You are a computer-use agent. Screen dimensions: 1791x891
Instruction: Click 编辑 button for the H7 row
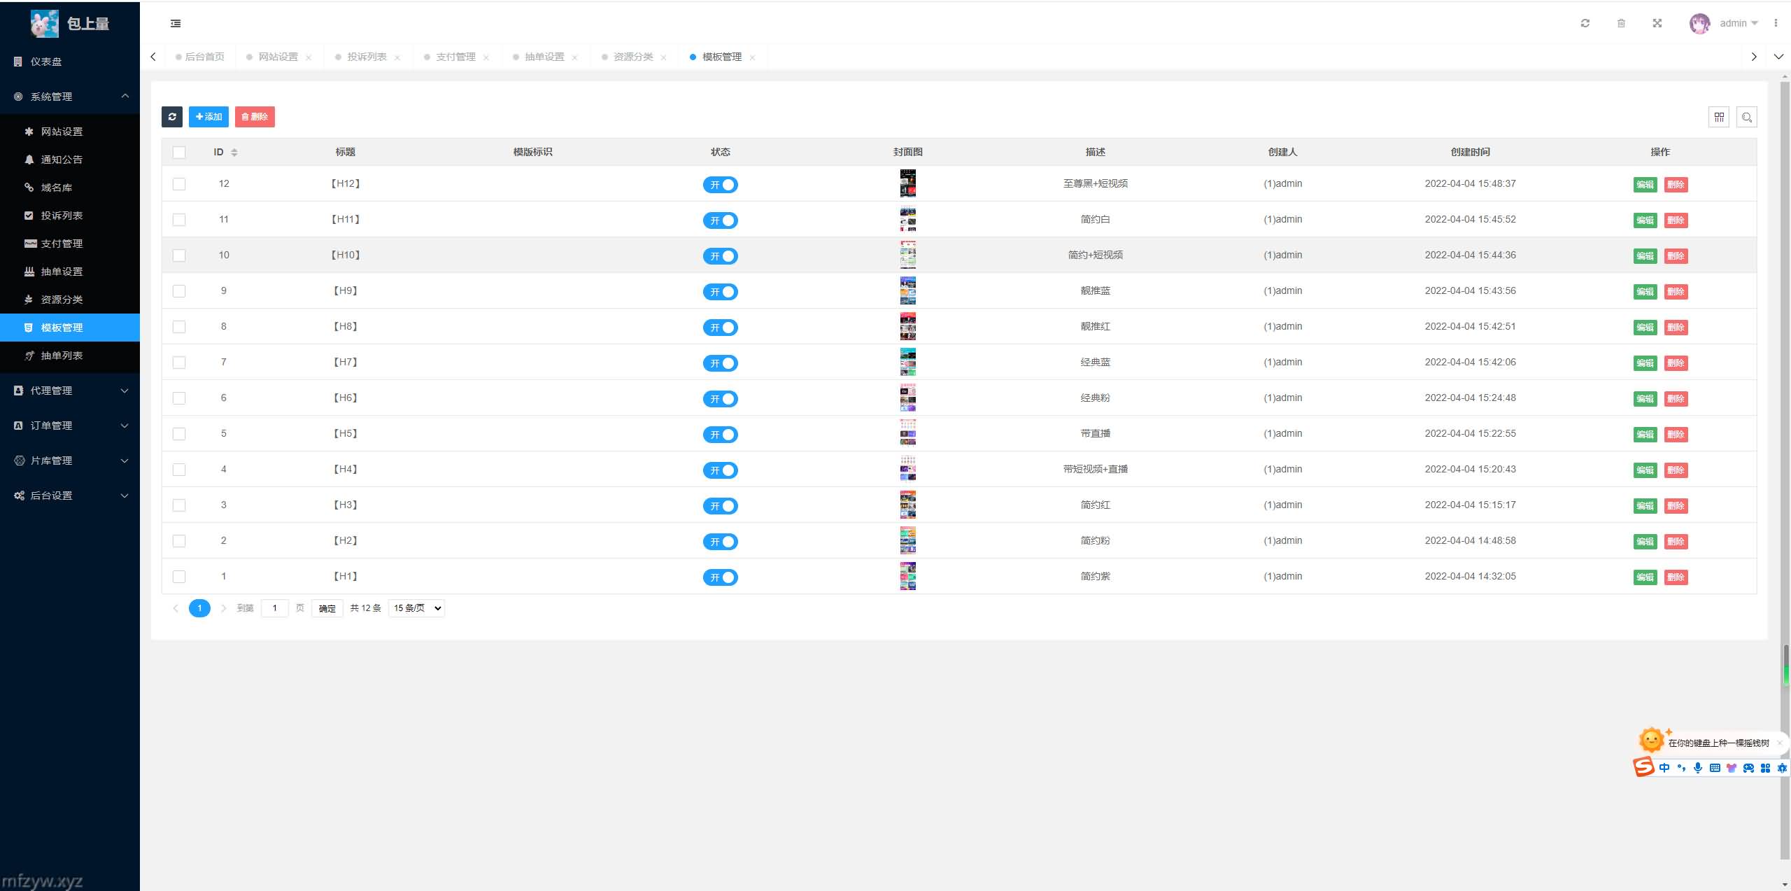1645,363
